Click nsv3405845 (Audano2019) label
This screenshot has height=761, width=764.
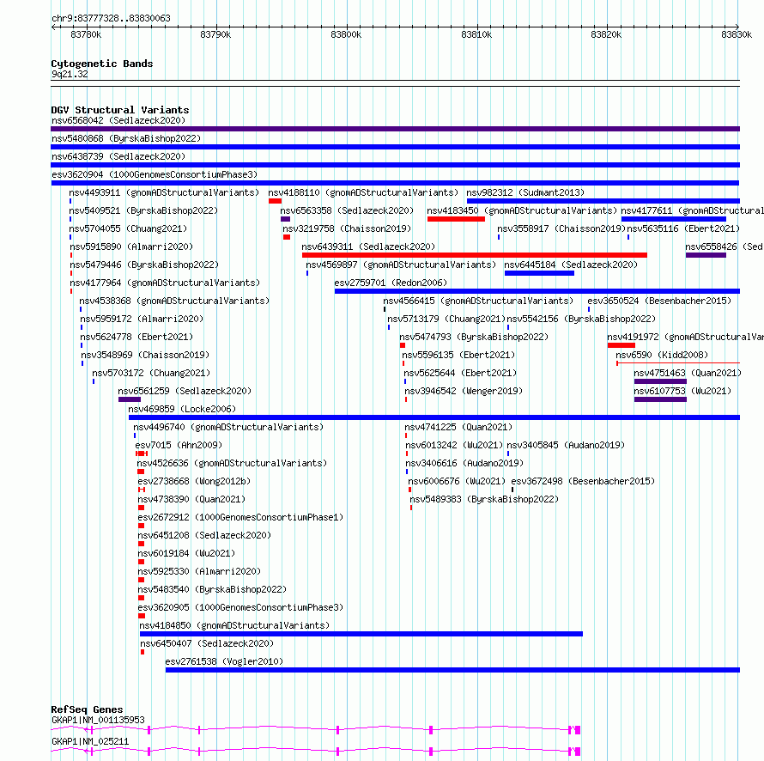[566, 445]
